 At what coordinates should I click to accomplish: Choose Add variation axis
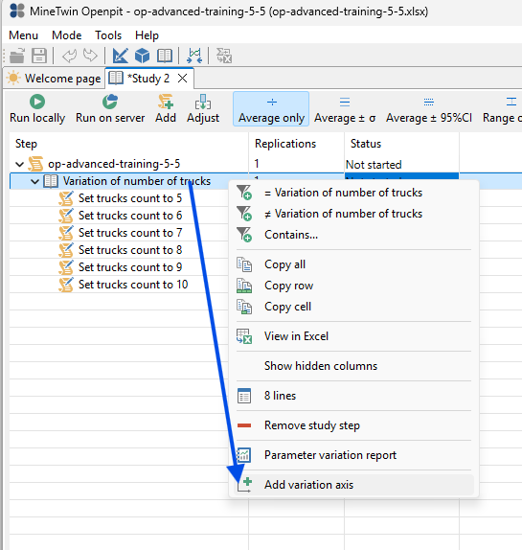tap(354, 485)
